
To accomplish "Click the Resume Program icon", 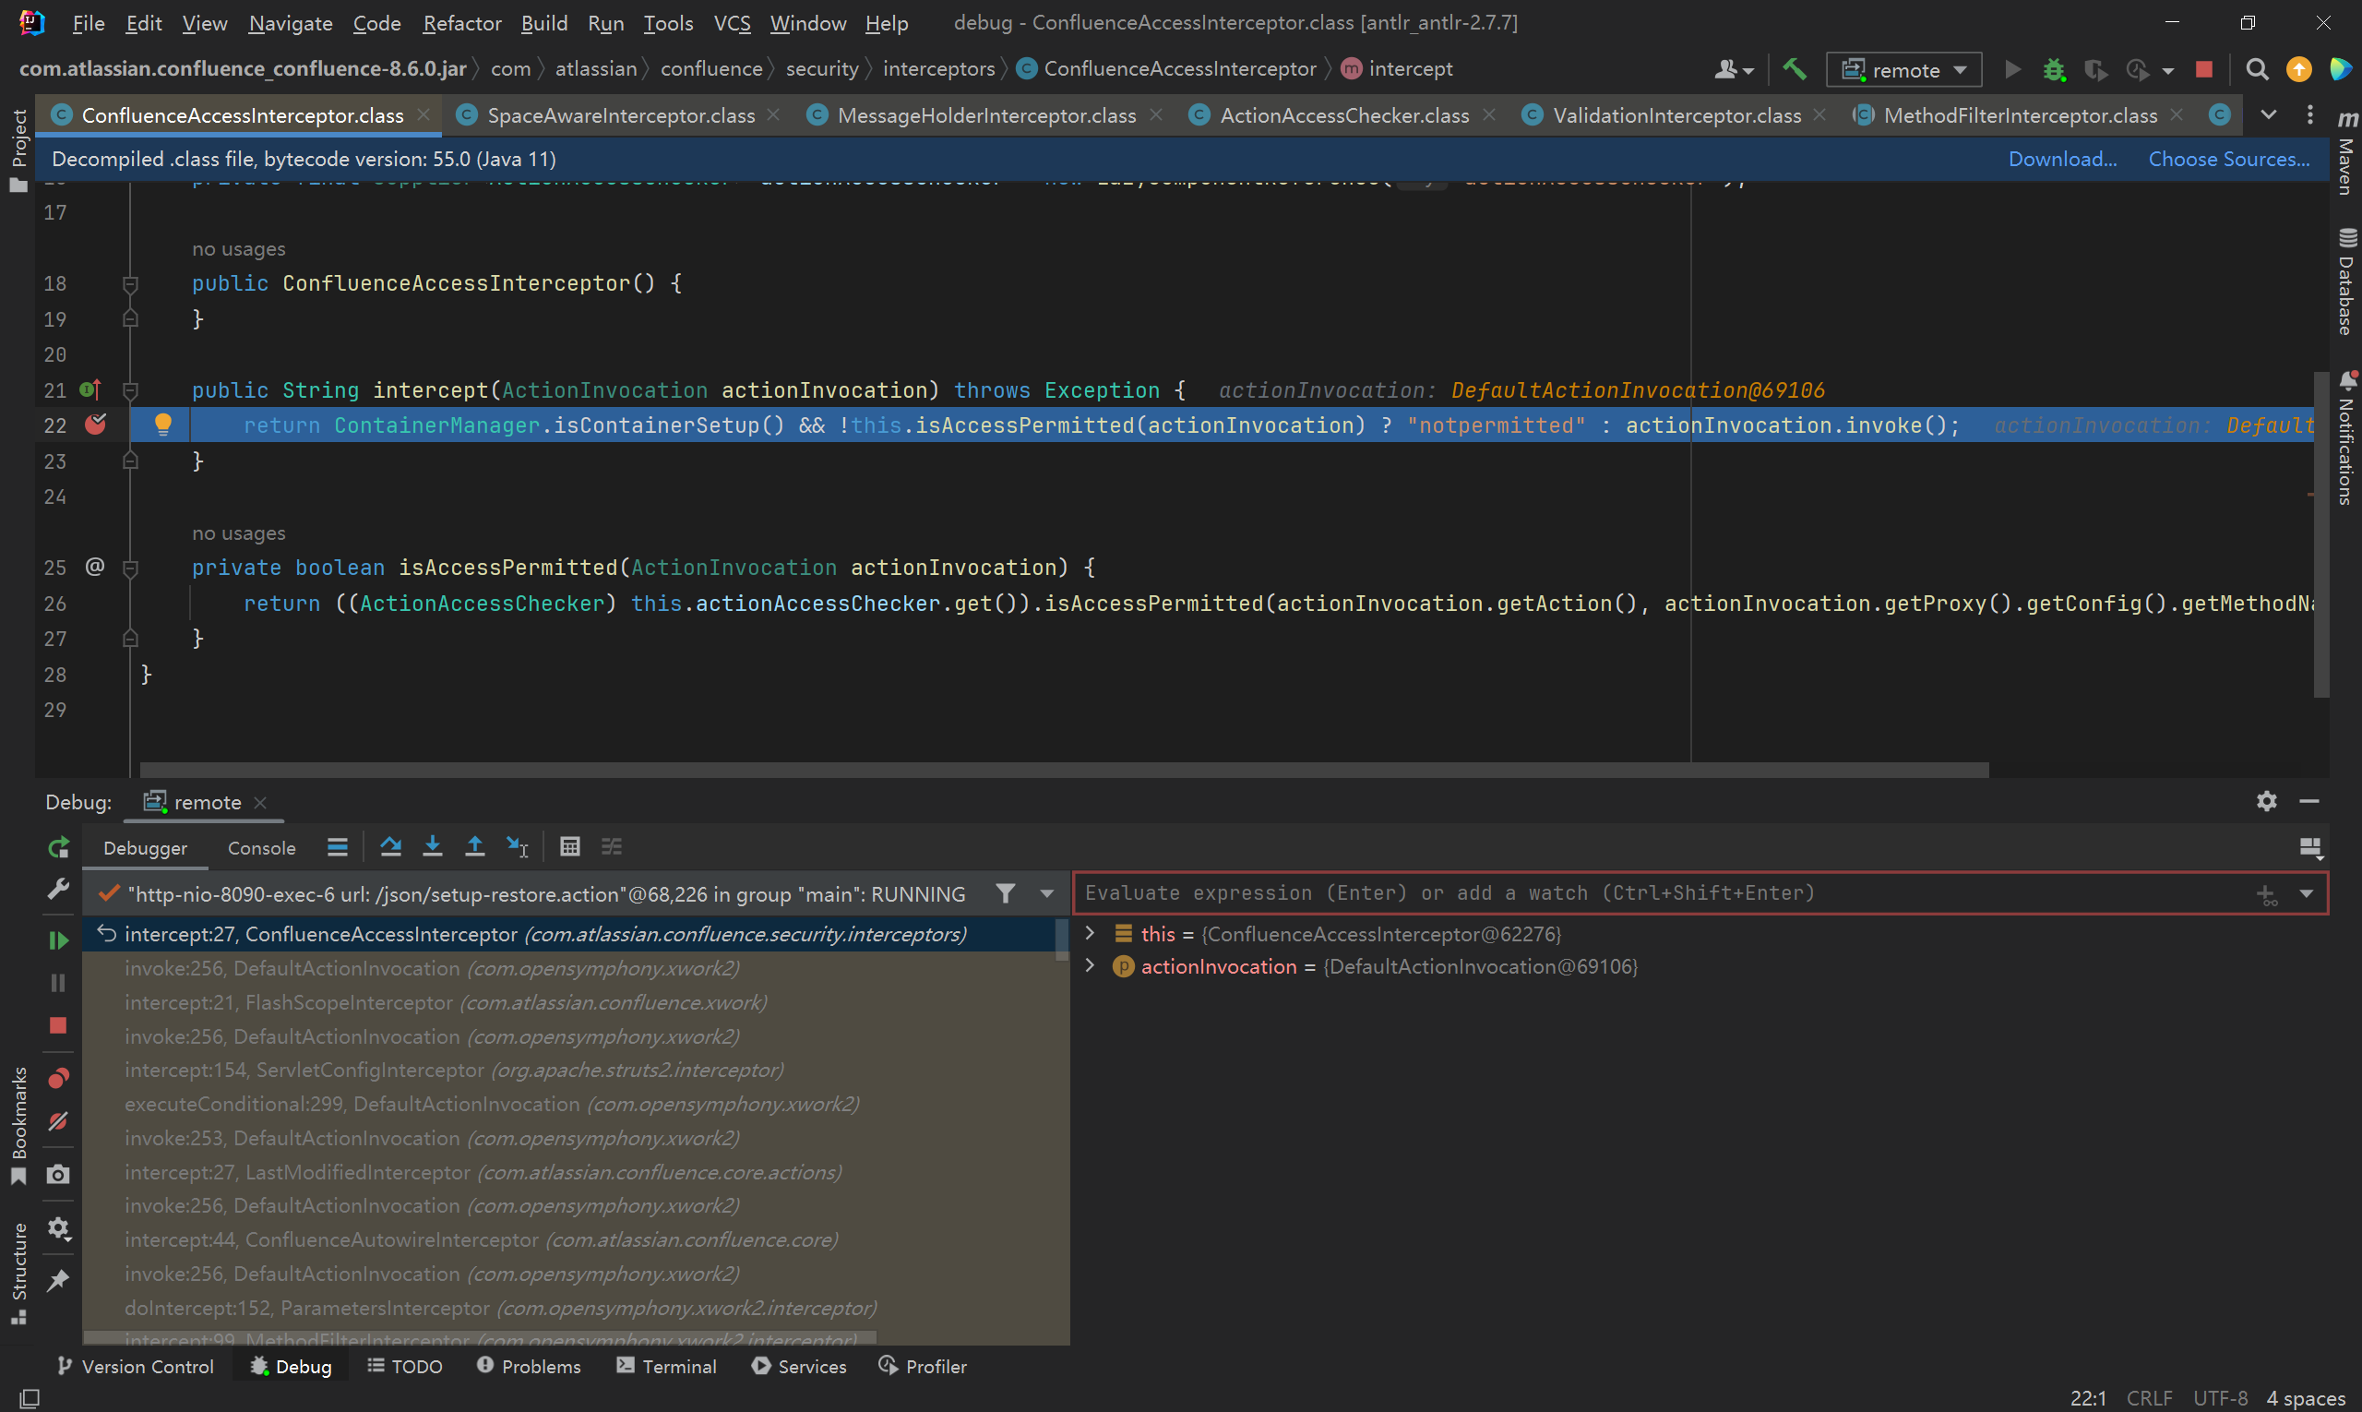I will pos(58,940).
